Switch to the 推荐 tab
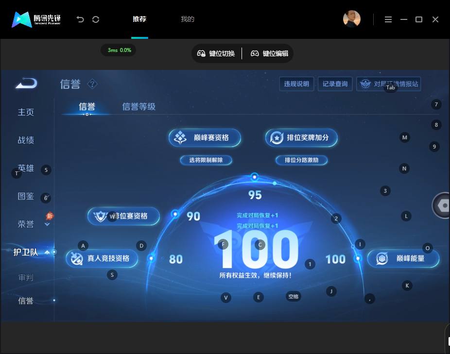 point(139,19)
